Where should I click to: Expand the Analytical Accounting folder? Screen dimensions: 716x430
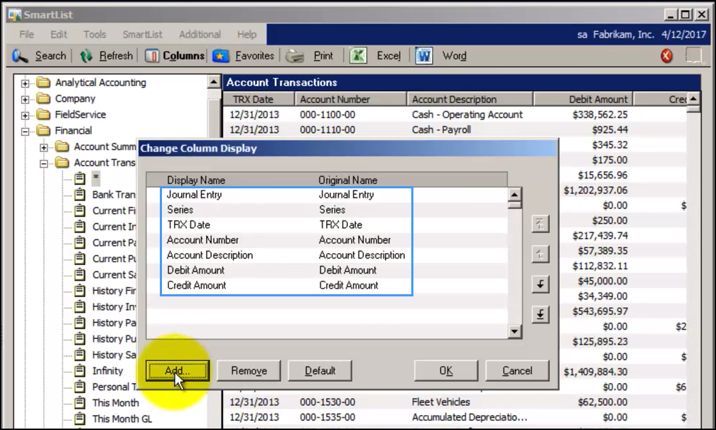(25, 83)
